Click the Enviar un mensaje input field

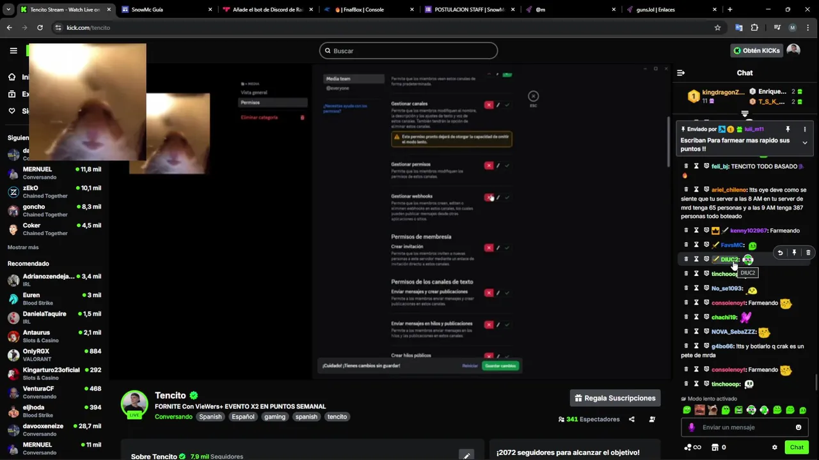click(745, 427)
